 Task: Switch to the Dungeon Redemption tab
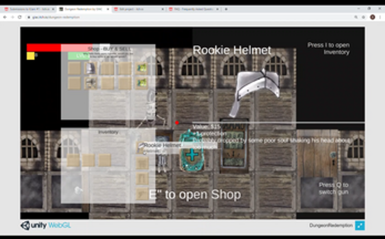click(x=84, y=9)
